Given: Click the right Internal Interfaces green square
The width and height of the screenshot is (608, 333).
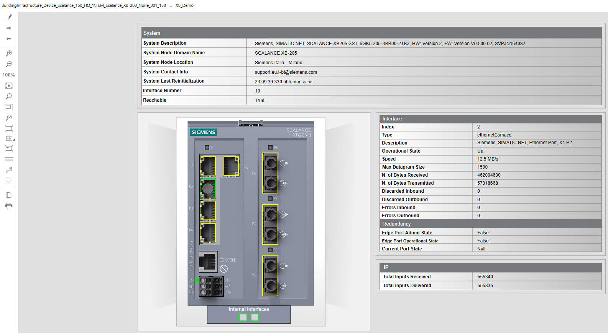Looking at the screenshot, I should [x=255, y=317].
